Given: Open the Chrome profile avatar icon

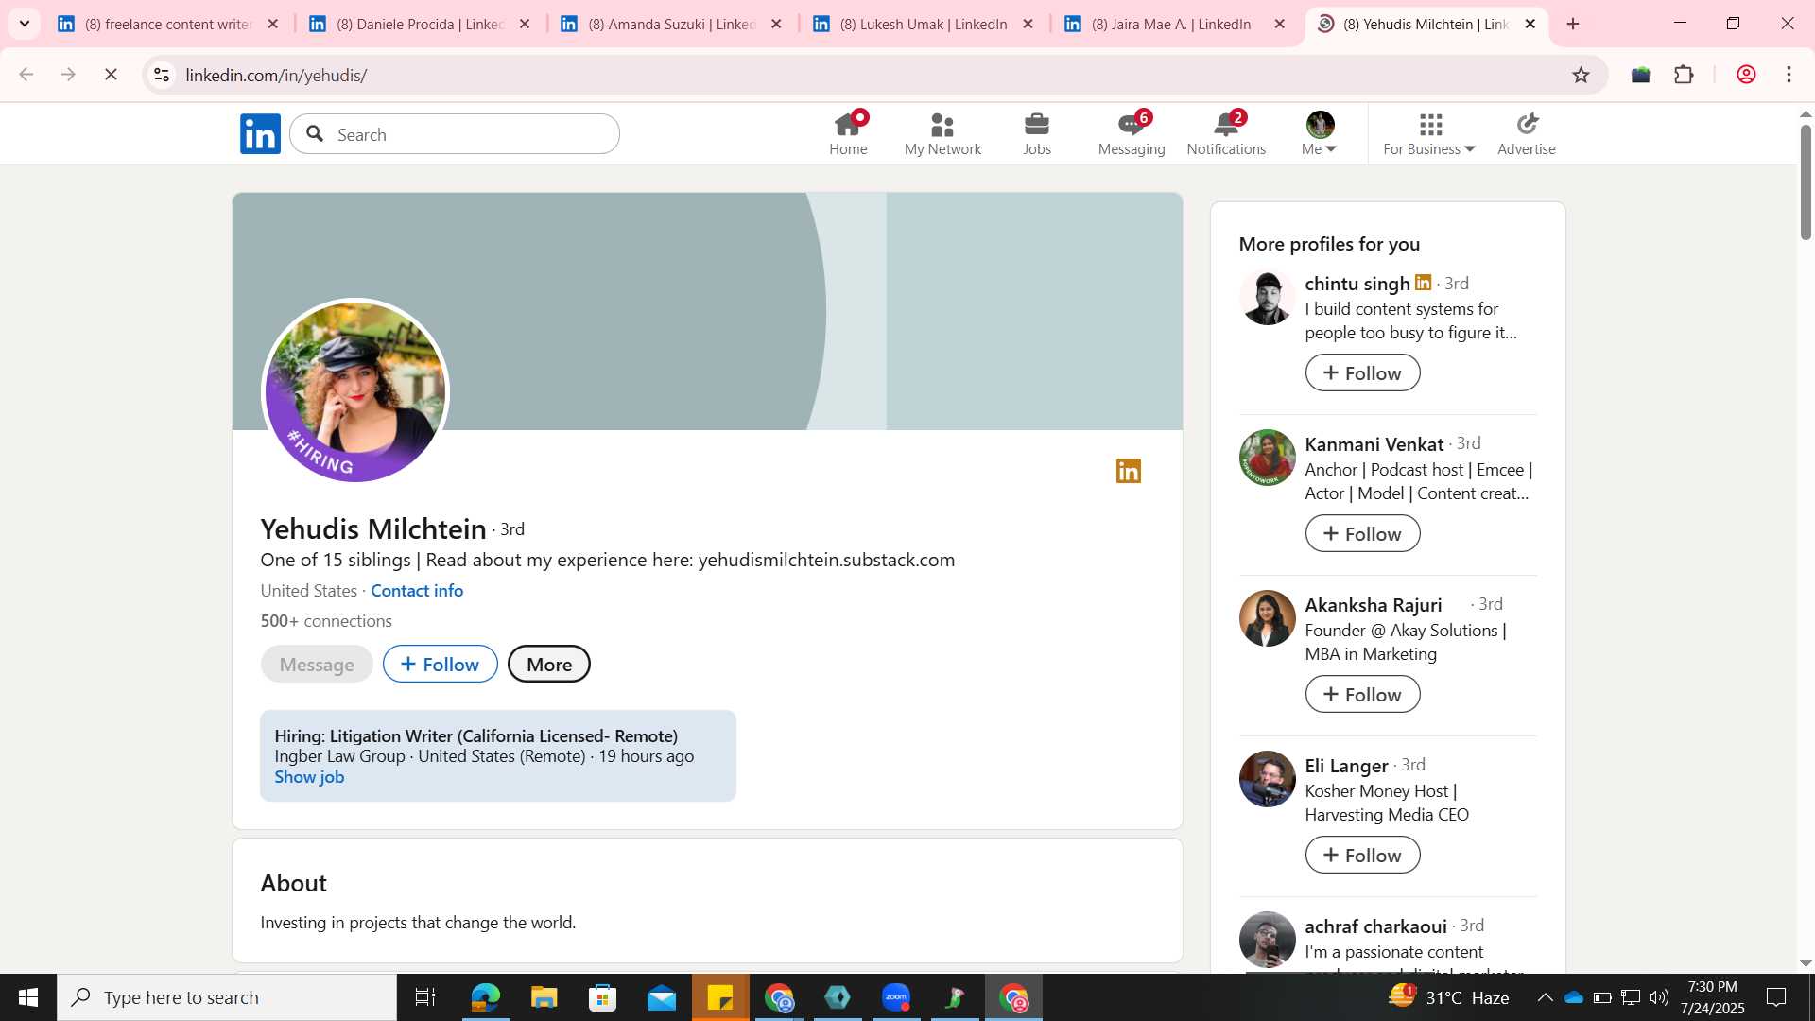Looking at the screenshot, I should (1746, 75).
